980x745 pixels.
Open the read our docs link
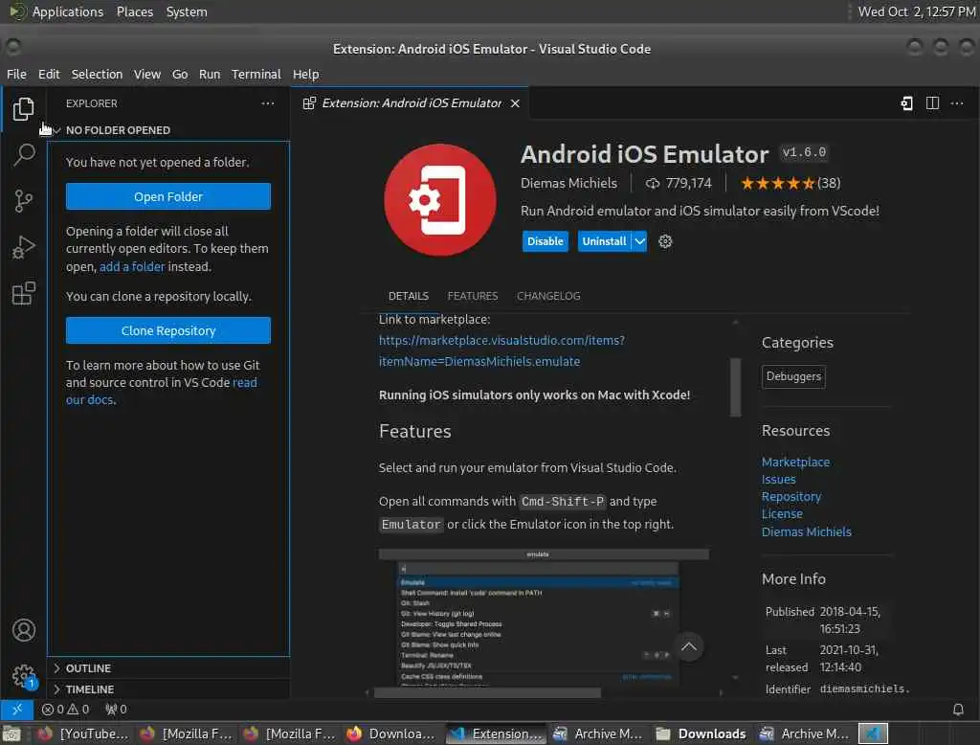click(161, 391)
